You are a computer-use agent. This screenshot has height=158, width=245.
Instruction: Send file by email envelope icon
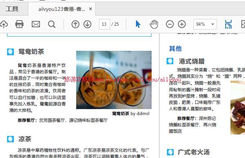click(35, 24)
